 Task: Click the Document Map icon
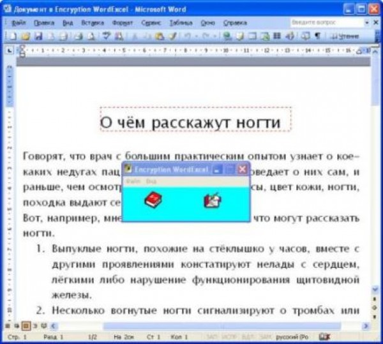305,36
